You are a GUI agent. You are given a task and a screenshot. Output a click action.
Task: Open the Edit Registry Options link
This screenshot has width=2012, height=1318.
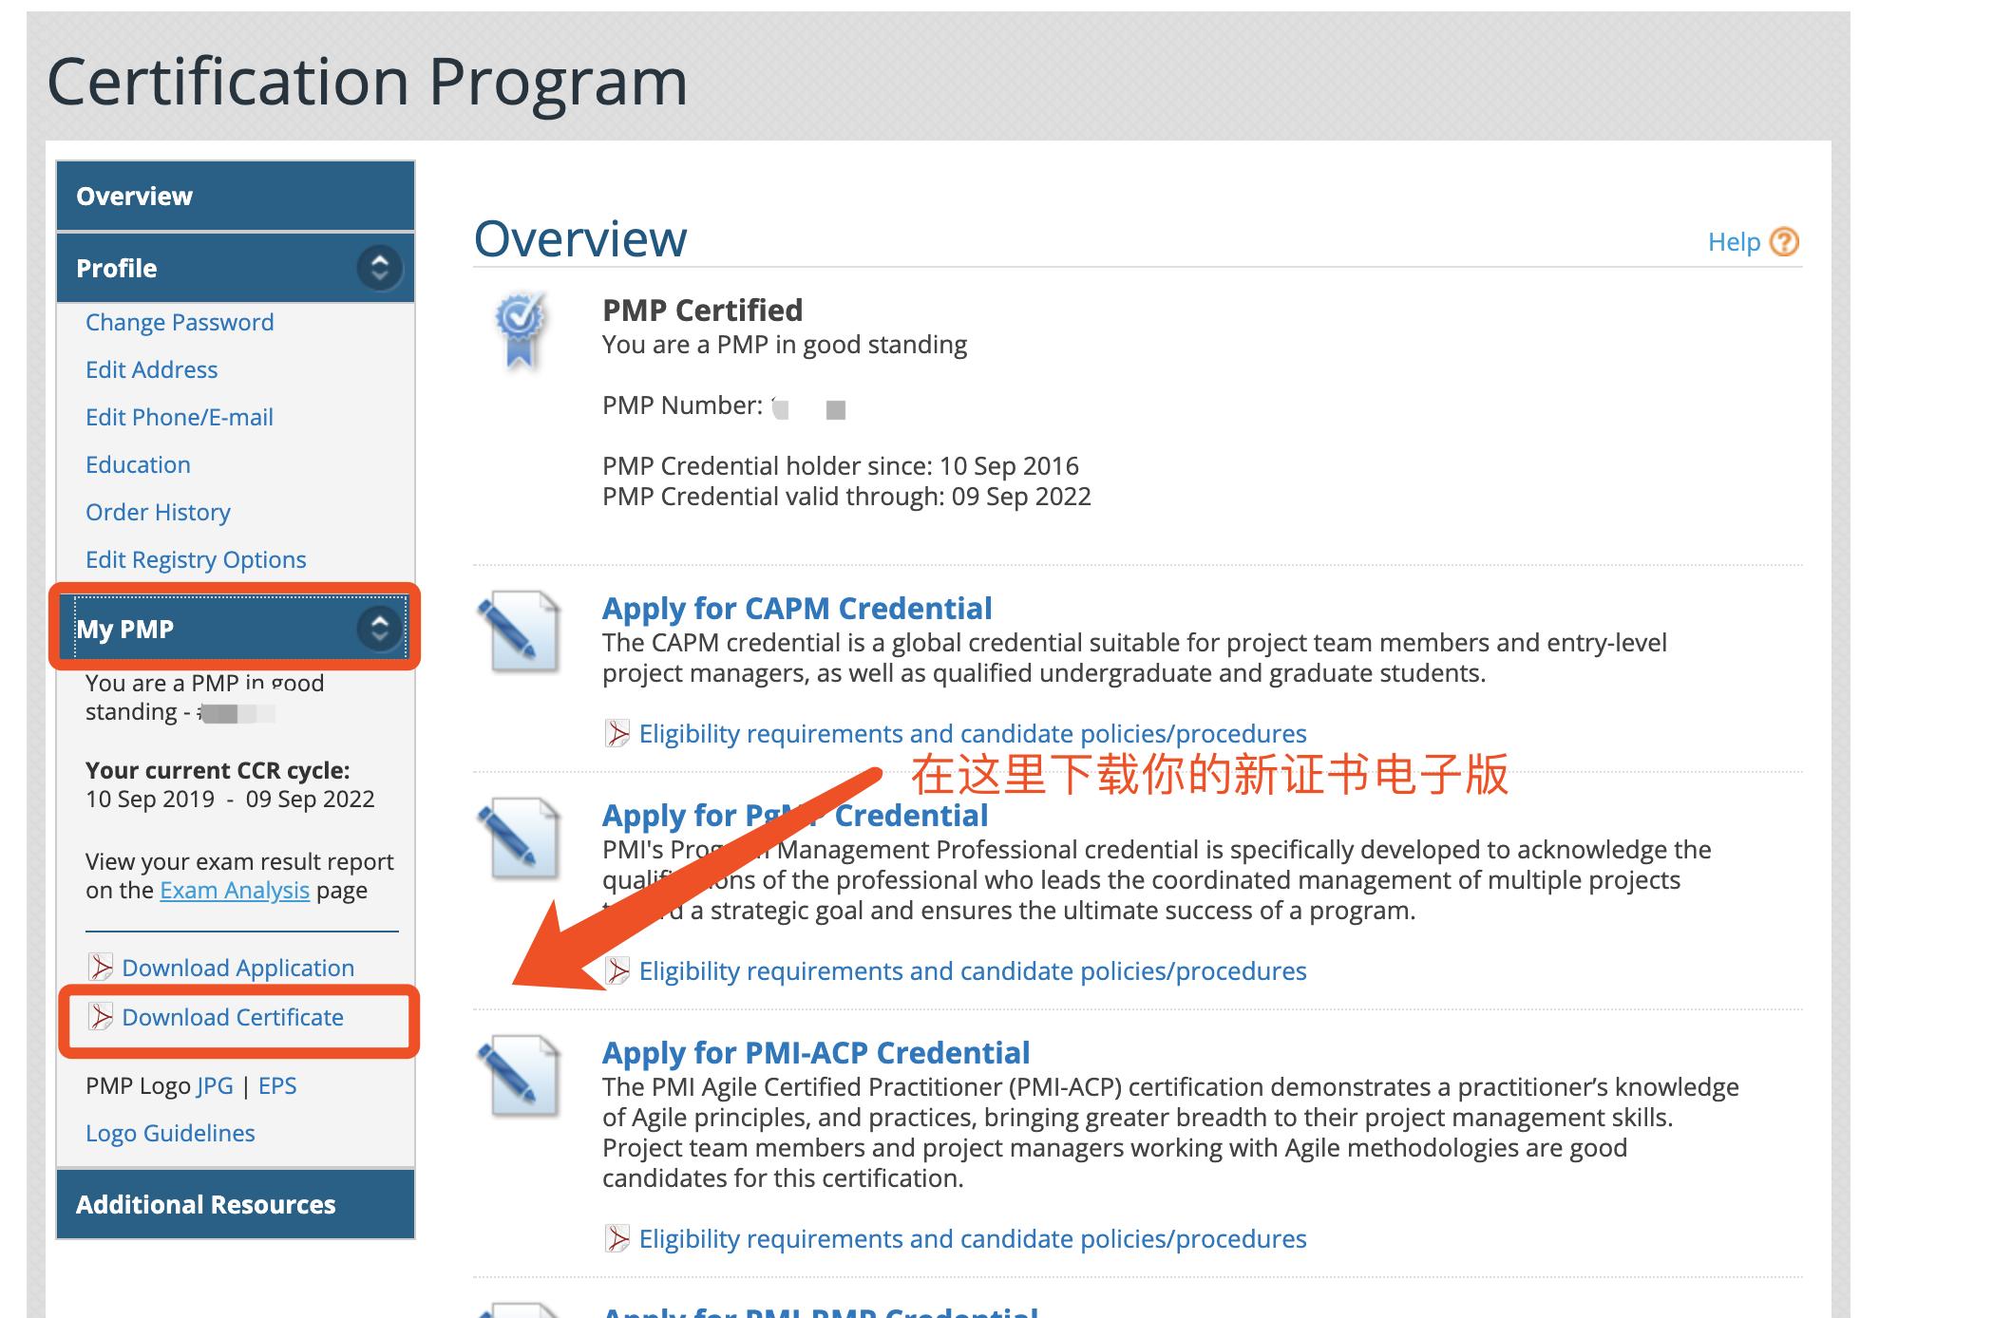(196, 560)
